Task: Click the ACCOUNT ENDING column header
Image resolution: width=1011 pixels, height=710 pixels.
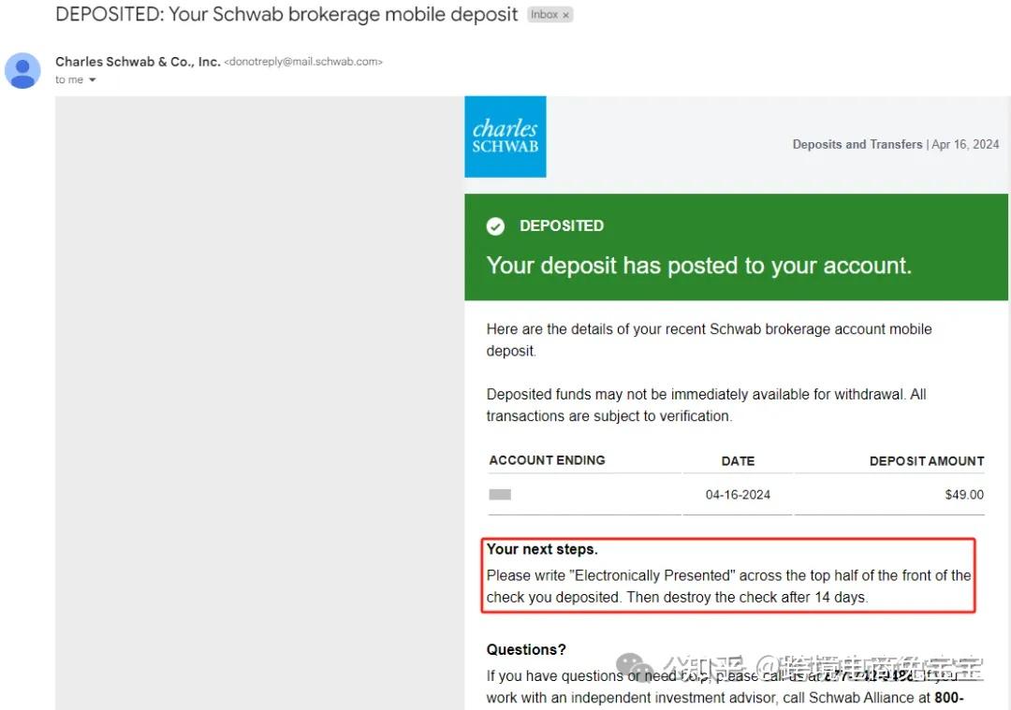Action: coord(547,460)
